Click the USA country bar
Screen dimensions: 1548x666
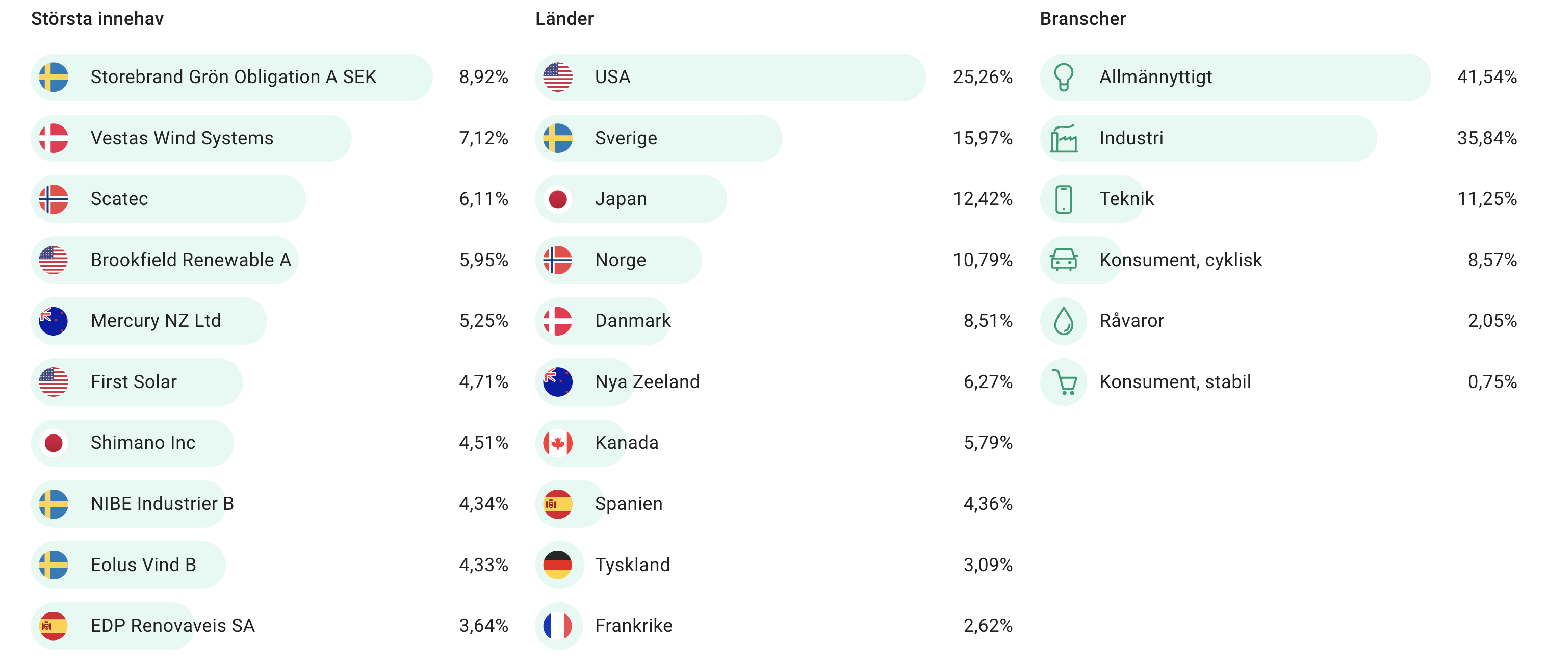729,77
